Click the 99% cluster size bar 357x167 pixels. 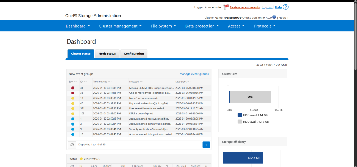250,97
